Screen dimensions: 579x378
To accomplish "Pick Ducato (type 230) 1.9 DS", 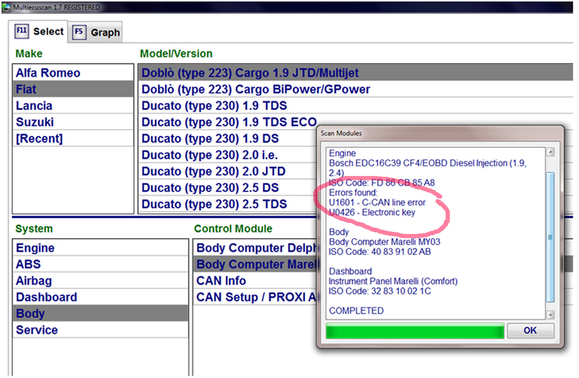I will click(x=228, y=138).
